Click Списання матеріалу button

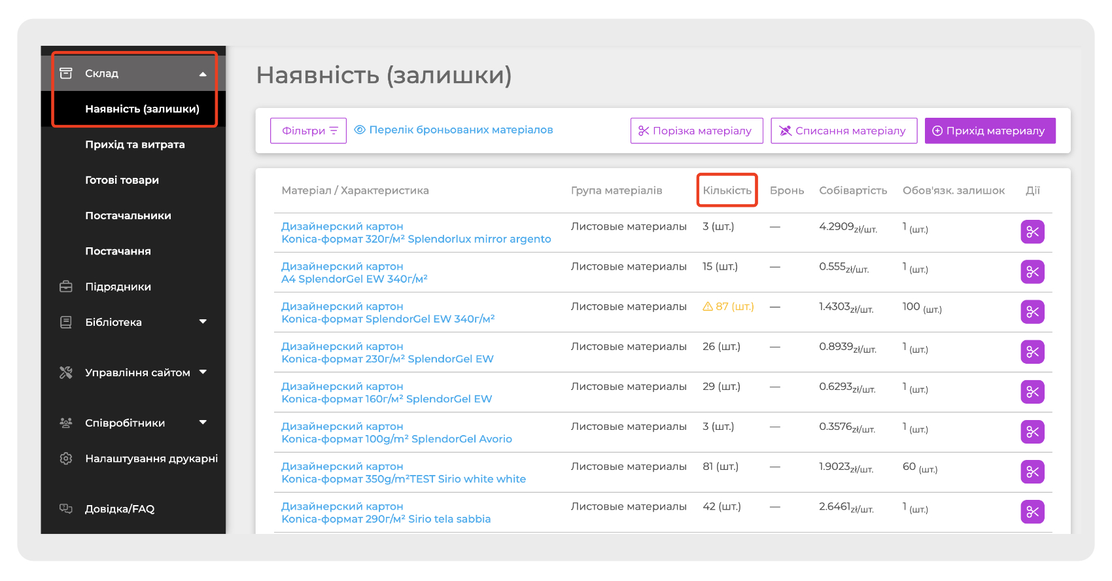(x=844, y=131)
